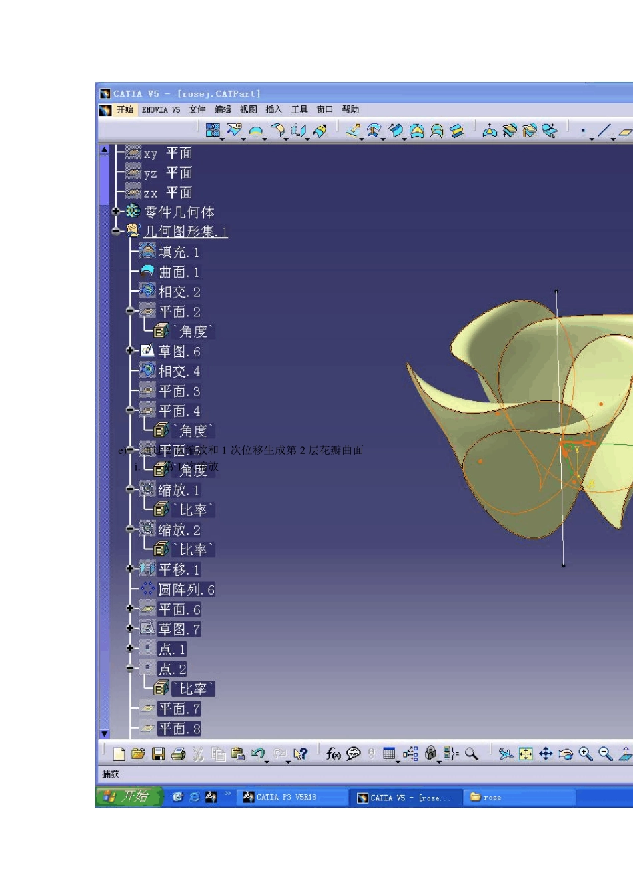Click the Zoom Out magnifier icon
633x895 pixels.
(x=605, y=754)
